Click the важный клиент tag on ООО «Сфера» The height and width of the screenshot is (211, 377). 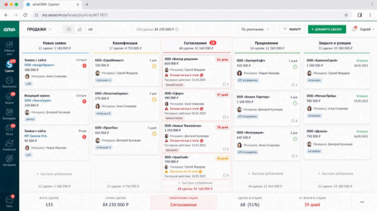(x=175, y=118)
